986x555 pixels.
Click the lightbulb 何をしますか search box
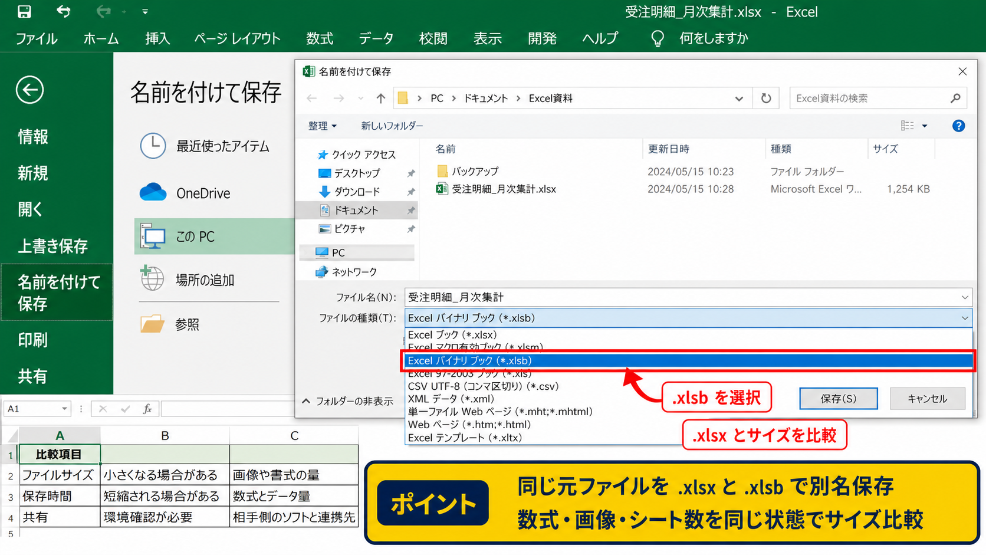point(699,38)
